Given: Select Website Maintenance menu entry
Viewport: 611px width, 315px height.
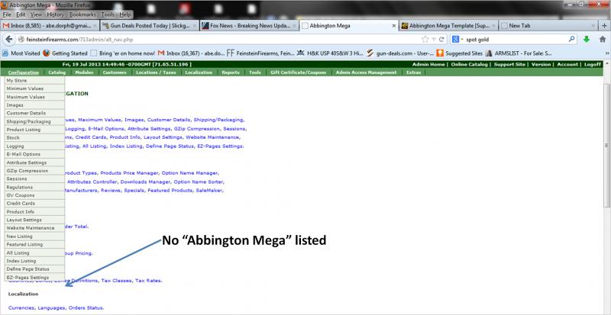Looking at the screenshot, I should [34, 228].
